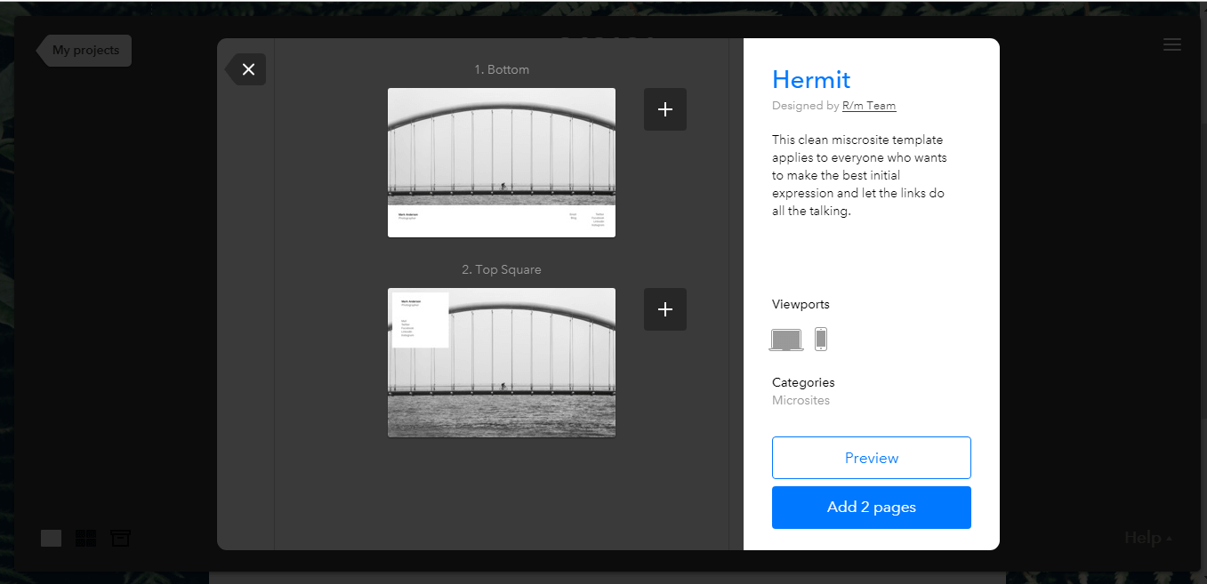The image size is (1207, 584).
Task: Add the Top Square page with plus
Action: (664, 309)
